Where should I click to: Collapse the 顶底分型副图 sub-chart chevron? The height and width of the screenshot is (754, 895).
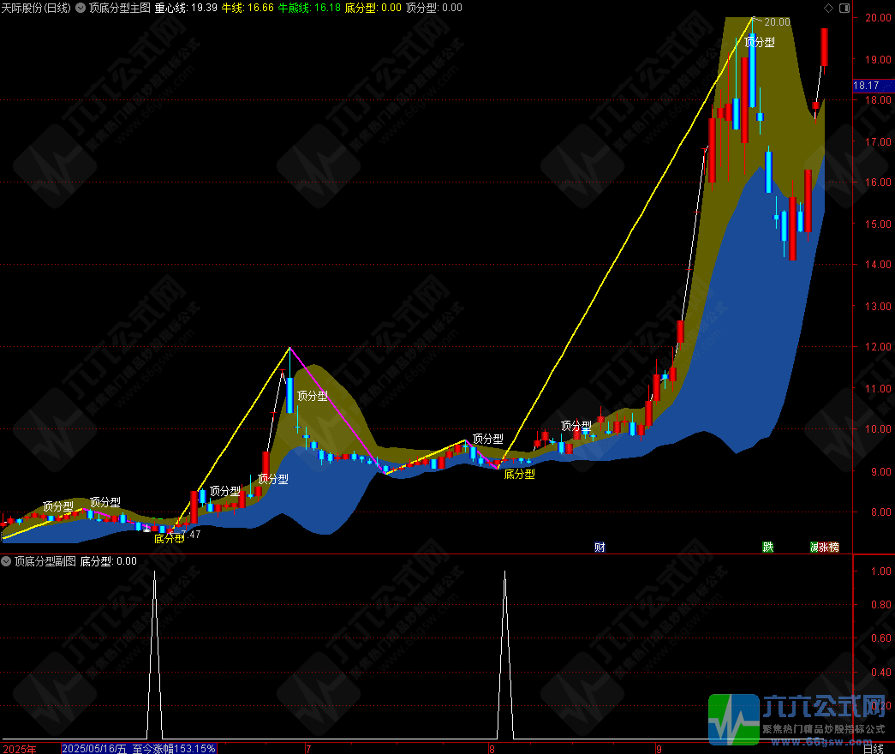coord(7,561)
